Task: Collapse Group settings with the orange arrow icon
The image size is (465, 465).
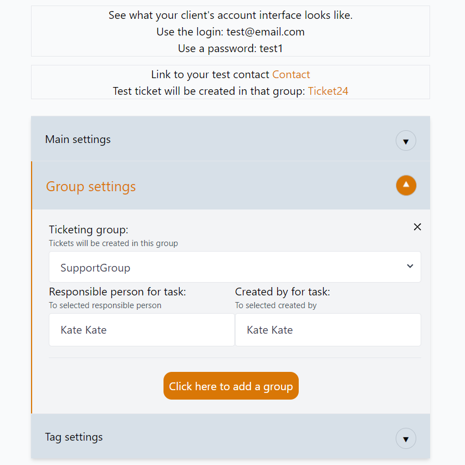Action: pyautogui.click(x=406, y=185)
